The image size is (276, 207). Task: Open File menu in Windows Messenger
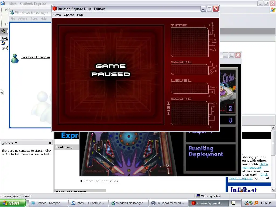point(13,19)
